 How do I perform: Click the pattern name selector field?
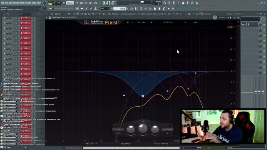120,8
